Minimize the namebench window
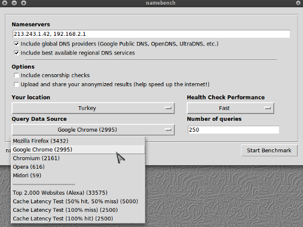Viewport: 303px width, 227px height. pyautogui.click(x=14, y=3)
